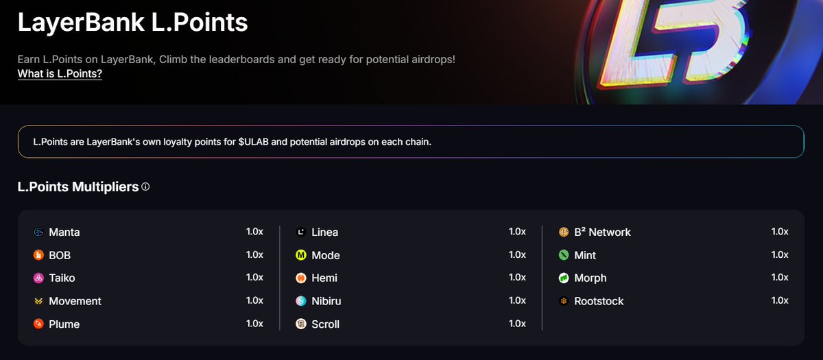The width and height of the screenshot is (823, 360).
Task: Click the Hemi chain icon
Action: [x=301, y=278]
